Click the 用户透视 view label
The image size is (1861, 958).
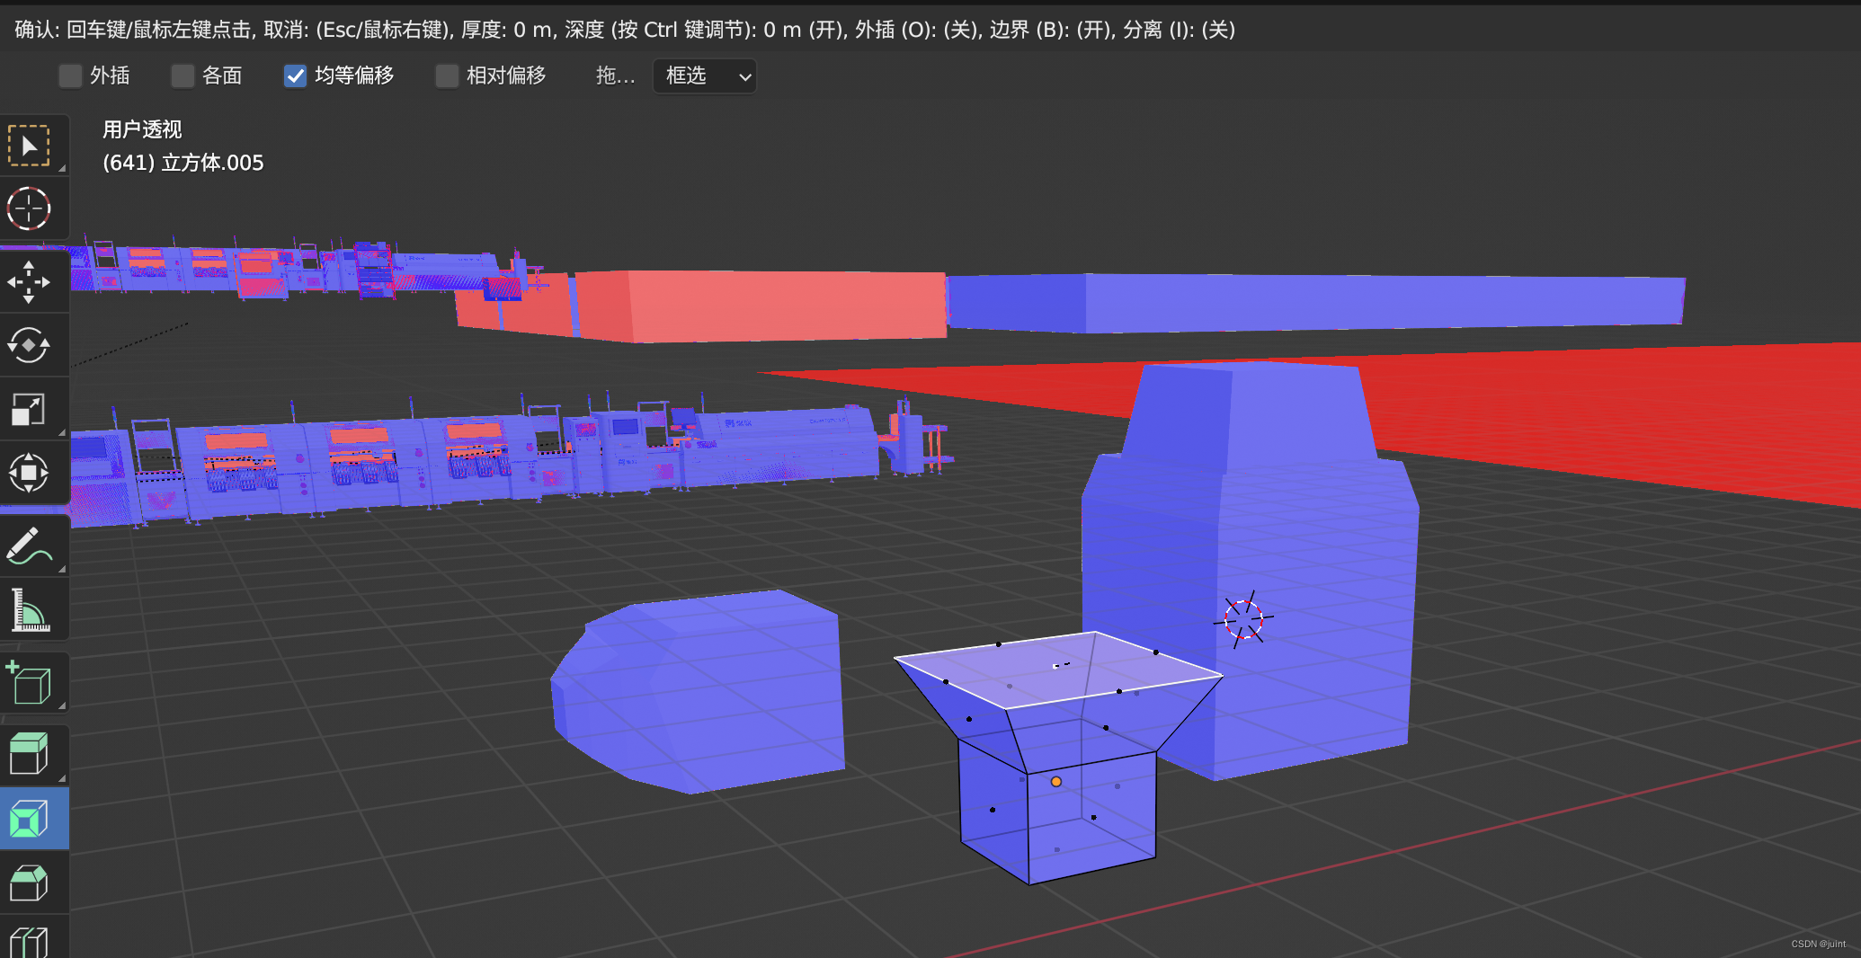point(142,129)
